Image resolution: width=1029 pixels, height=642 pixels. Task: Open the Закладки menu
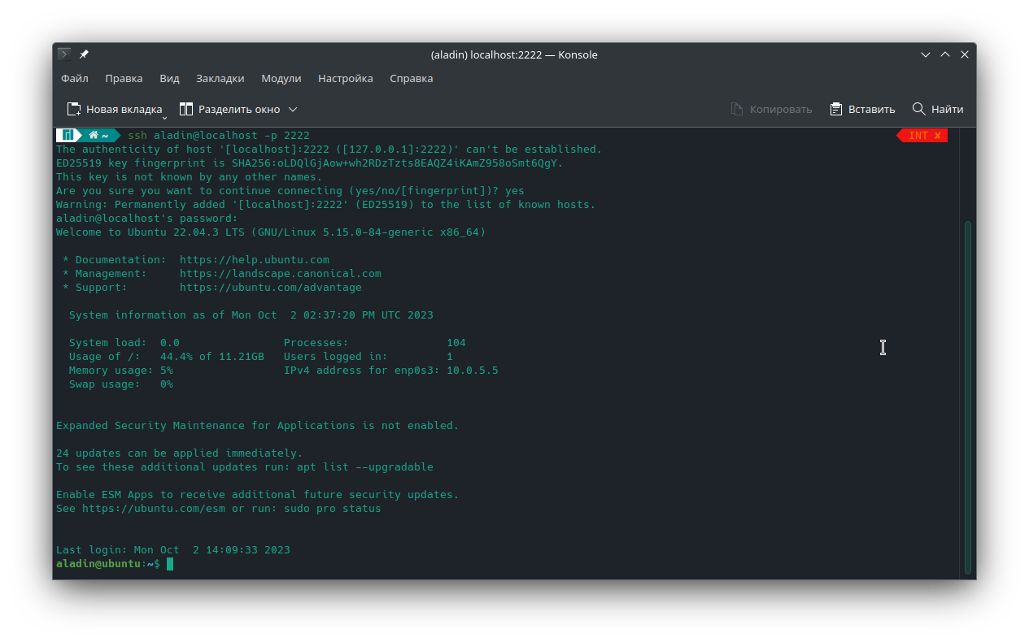click(x=220, y=78)
